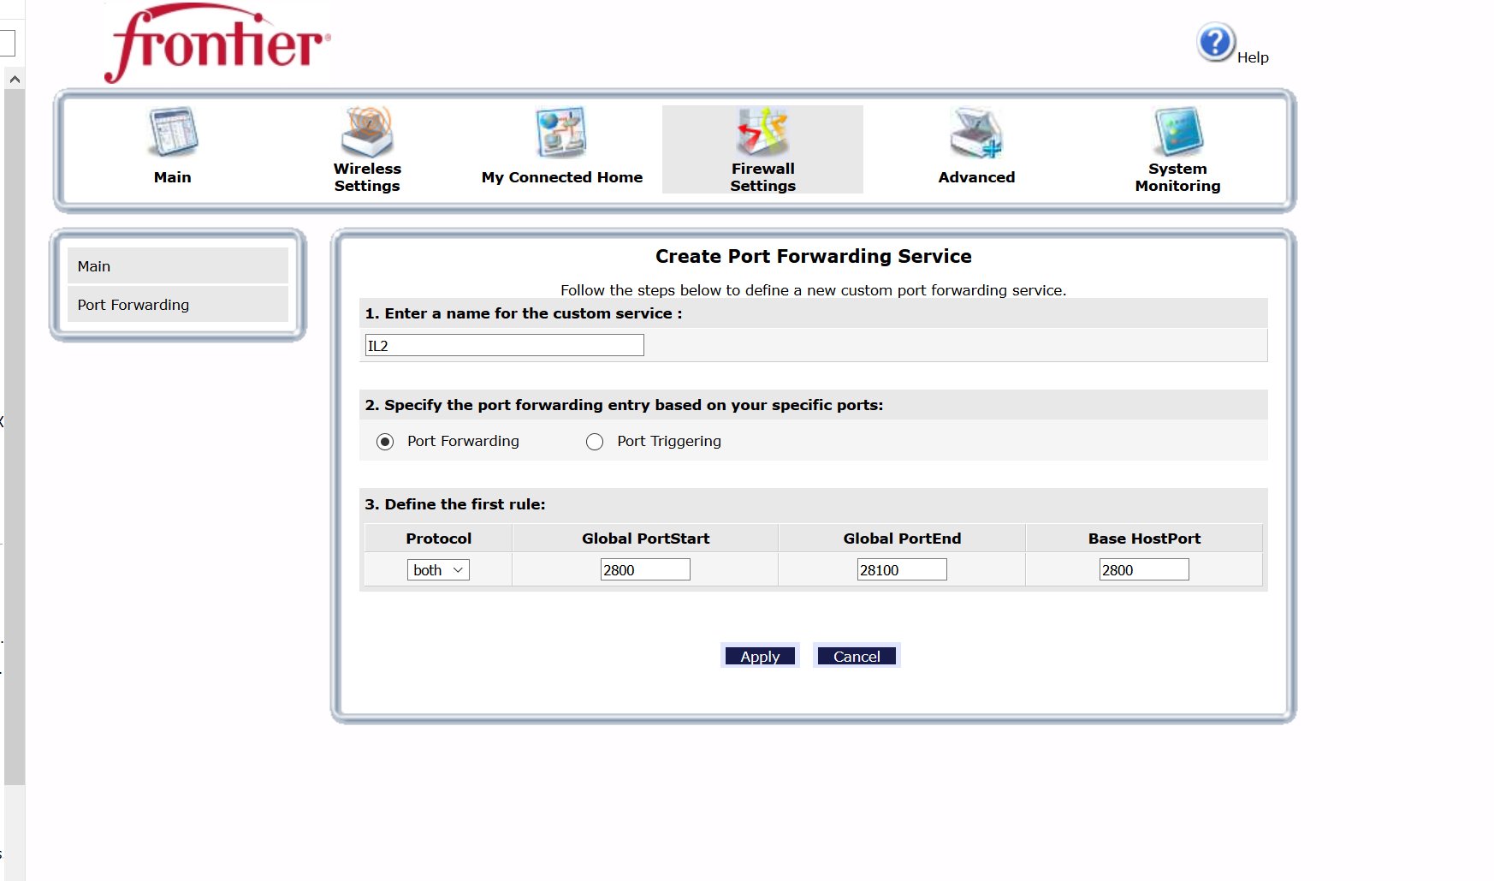The image size is (1494, 881).
Task: Click the Global PortEnd input field
Action: 902,570
